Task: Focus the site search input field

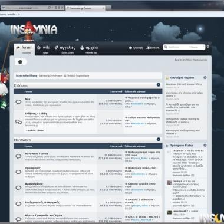Action: click(178, 47)
